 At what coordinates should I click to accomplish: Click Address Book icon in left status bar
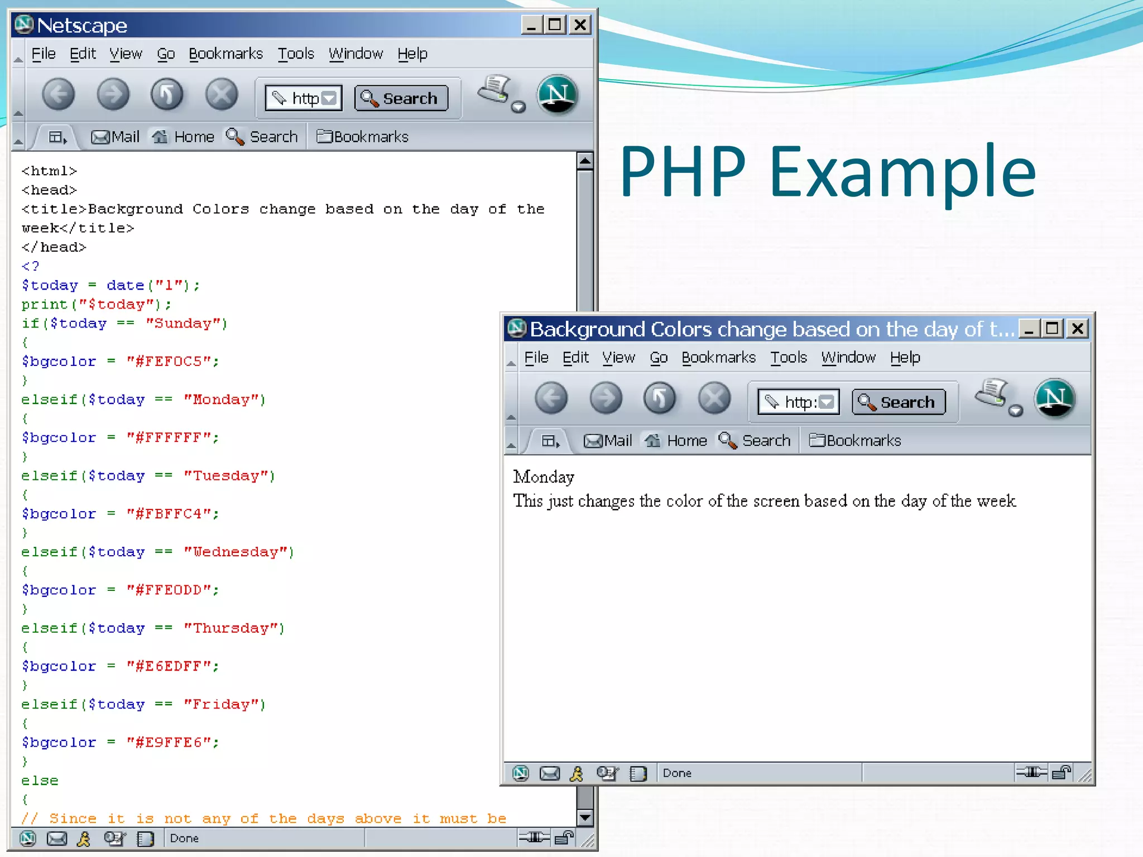click(x=145, y=838)
